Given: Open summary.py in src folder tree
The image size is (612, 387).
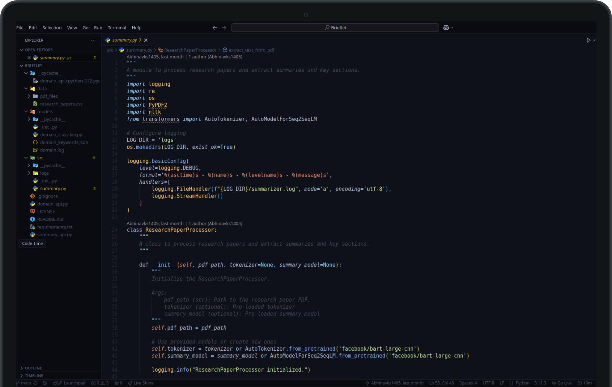Looking at the screenshot, I should (x=59, y=189).
